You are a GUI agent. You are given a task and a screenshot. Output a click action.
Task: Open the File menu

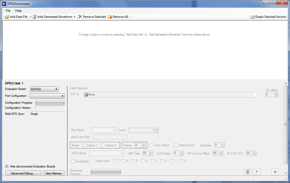click(x=8, y=11)
